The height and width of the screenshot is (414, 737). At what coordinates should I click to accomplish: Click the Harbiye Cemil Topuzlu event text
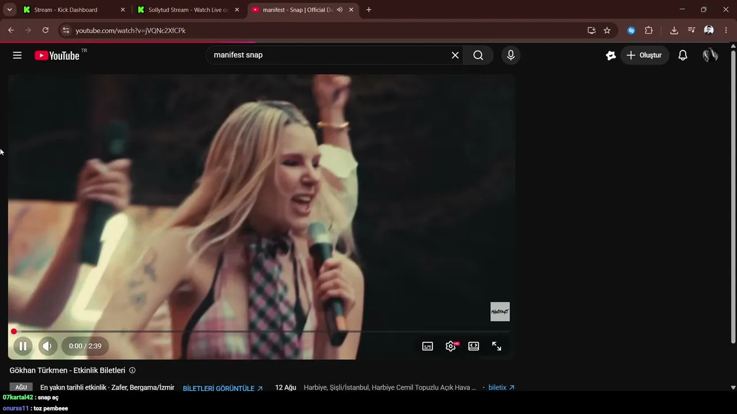tap(390, 388)
